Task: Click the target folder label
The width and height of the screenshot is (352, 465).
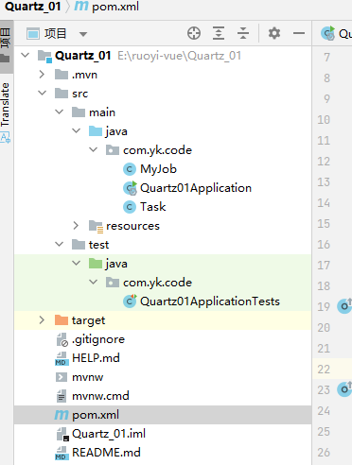Action: pos(88,320)
